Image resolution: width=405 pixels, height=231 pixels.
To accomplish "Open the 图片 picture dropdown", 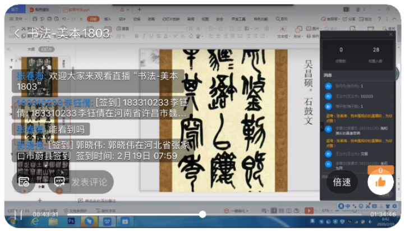I will coord(314,29).
